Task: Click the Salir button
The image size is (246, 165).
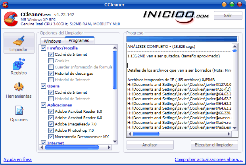Action: point(228,15)
